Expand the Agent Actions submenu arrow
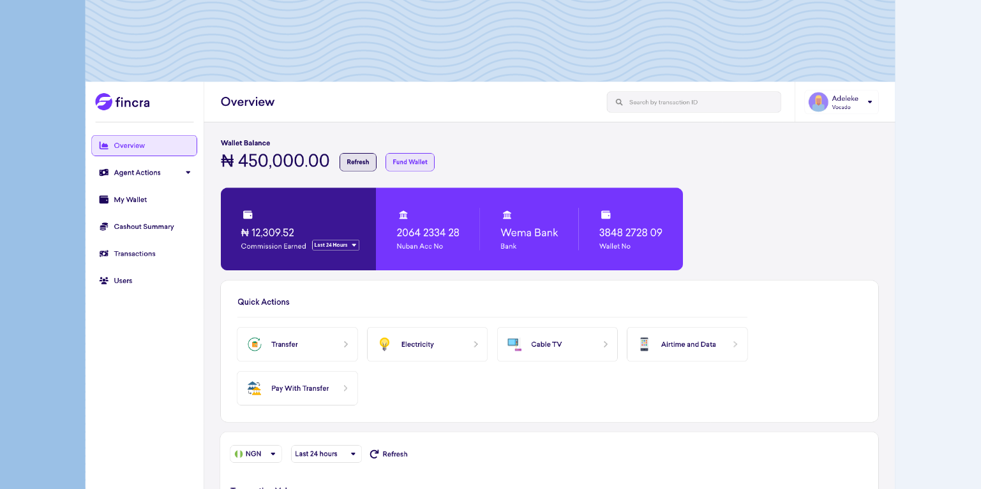Image resolution: width=981 pixels, height=489 pixels. pyautogui.click(x=188, y=173)
